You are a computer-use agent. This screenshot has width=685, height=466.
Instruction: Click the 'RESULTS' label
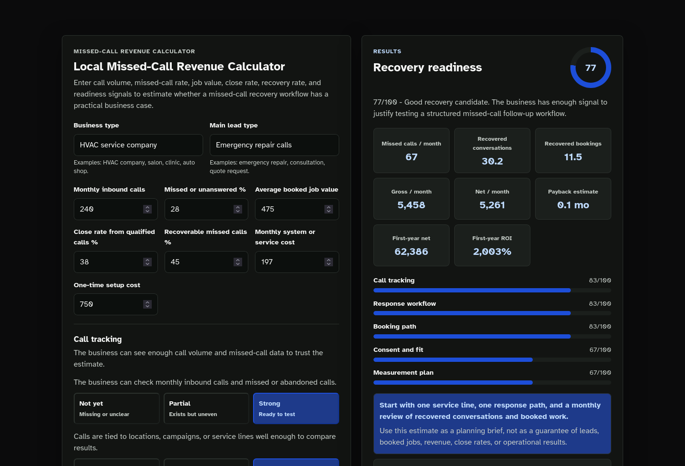pyautogui.click(x=387, y=51)
